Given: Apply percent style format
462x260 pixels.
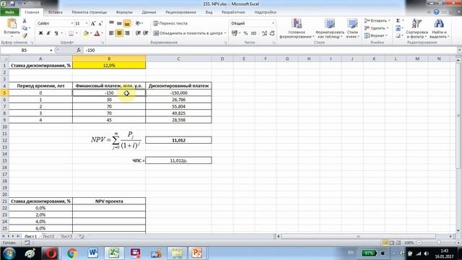Looking at the screenshot, I should (x=245, y=33).
